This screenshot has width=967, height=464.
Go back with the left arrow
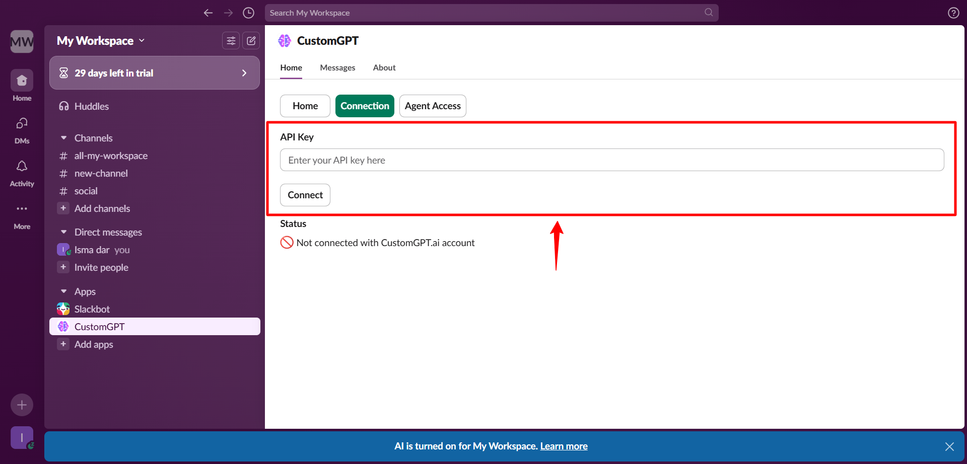(x=208, y=13)
